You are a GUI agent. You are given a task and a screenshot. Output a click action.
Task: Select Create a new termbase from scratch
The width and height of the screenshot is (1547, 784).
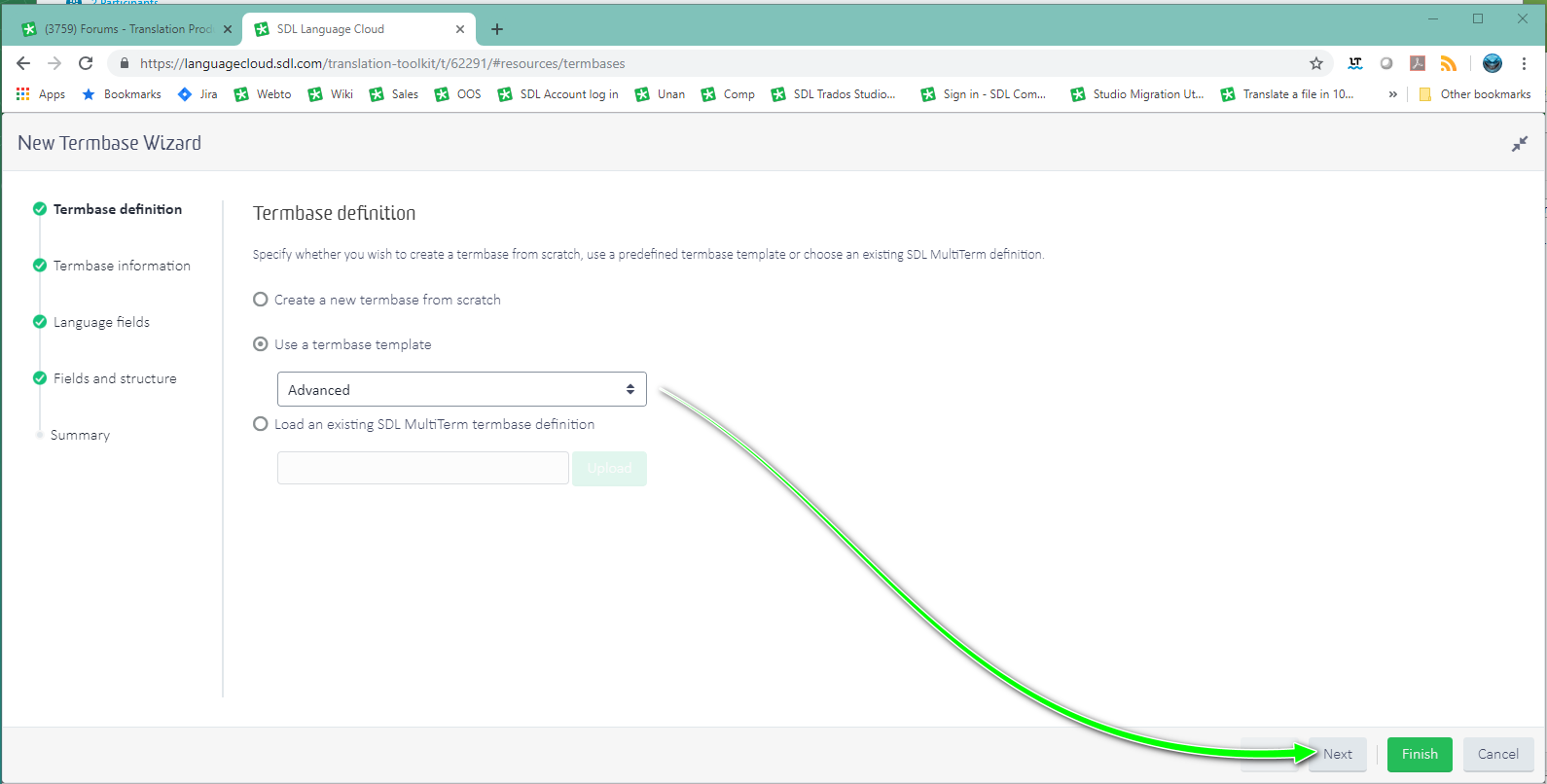261,300
